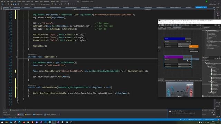Viewport: 221px width, 124px height.
Task: Select Unity's Hand tool
Action: (160, 25)
